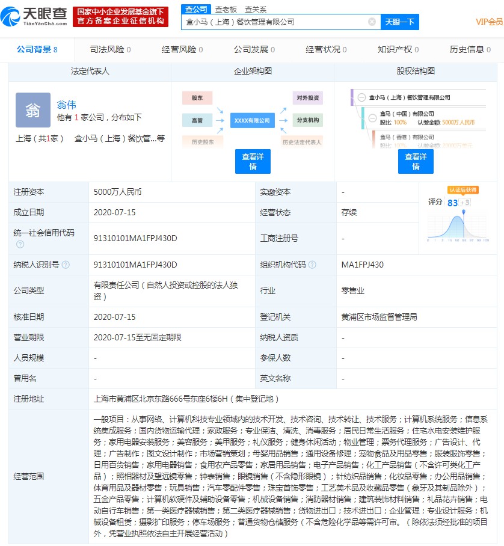Select registered capital value 5000万人民币

(117, 192)
